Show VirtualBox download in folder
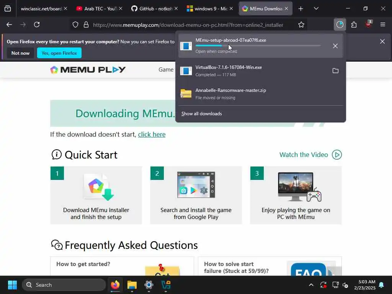The width and height of the screenshot is (392, 294). click(x=335, y=71)
